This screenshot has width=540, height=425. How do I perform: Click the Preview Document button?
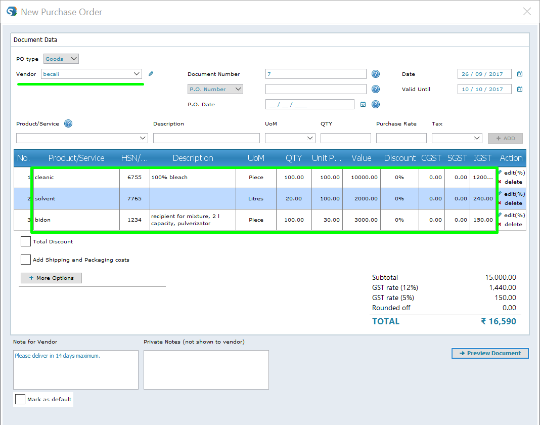pos(489,353)
